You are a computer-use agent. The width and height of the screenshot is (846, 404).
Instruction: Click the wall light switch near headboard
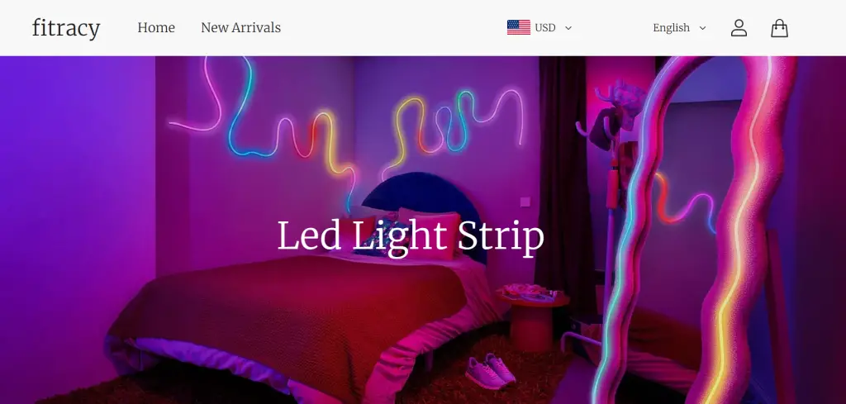pos(525,202)
